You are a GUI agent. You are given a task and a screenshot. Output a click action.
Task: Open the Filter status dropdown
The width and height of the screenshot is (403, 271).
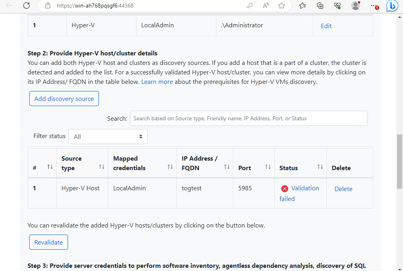108,136
